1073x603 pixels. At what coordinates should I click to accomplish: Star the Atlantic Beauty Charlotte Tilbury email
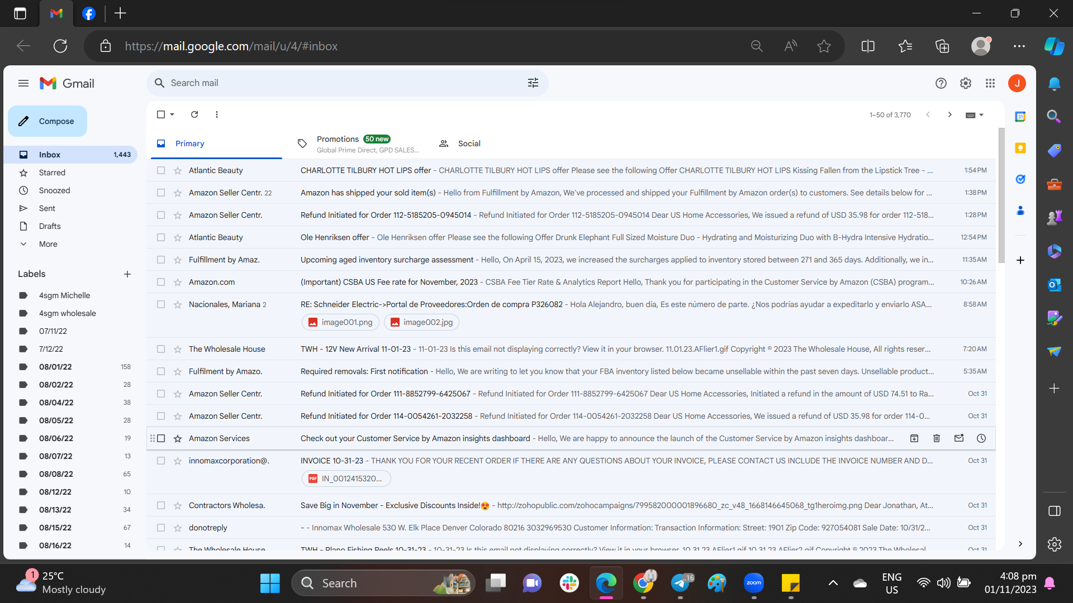tap(178, 171)
